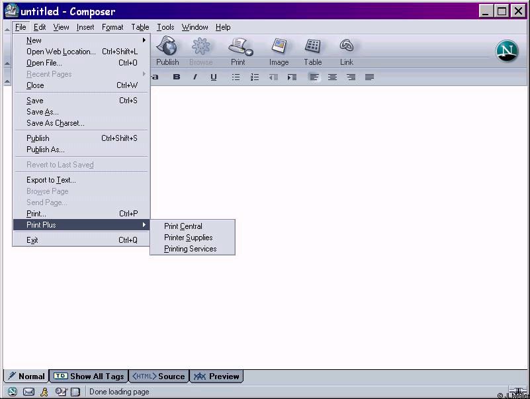Select Print Central in submenu
The height and width of the screenshot is (399, 530).
coord(193,226)
